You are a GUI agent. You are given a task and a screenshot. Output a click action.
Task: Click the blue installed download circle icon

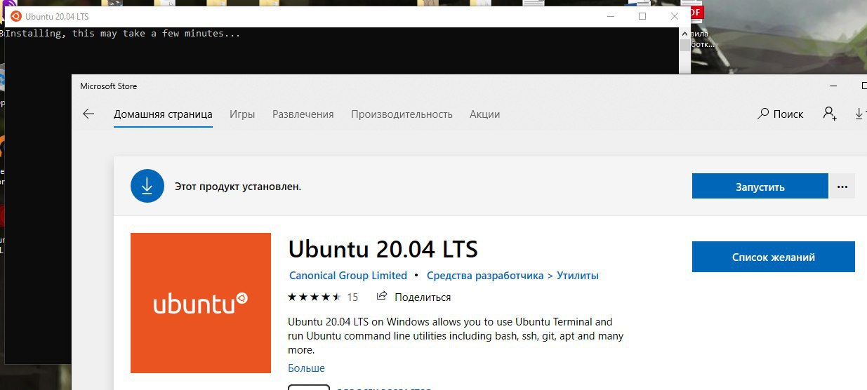[147, 187]
